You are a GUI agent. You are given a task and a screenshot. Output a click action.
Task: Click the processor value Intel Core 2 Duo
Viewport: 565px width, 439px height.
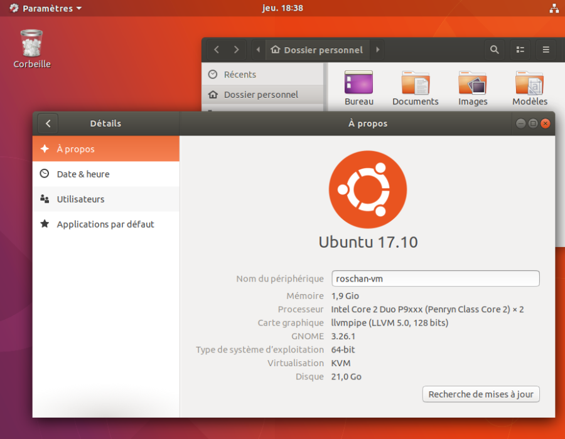(428, 309)
